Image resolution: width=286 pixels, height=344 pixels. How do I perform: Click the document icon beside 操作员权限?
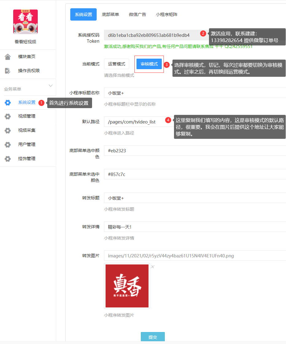pyautogui.click(x=8, y=71)
